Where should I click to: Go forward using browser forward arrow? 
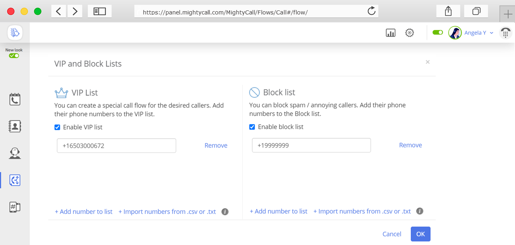[x=75, y=11]
